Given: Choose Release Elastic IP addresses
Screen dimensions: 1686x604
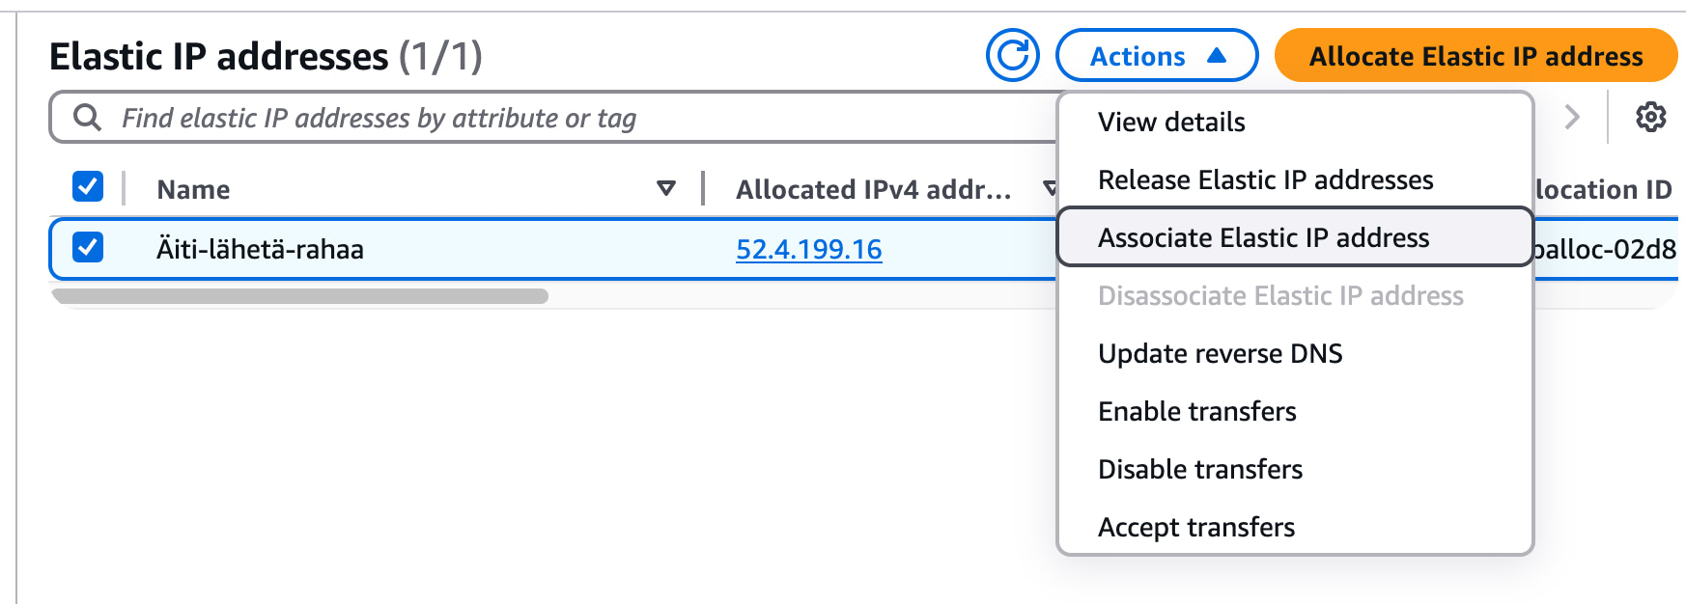Looking at the screenshot, I should point(1265,180).
